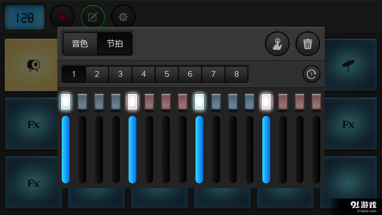Enable the step 12 toggle
This screenshot has width=382, height=215.
click(249, 102)
